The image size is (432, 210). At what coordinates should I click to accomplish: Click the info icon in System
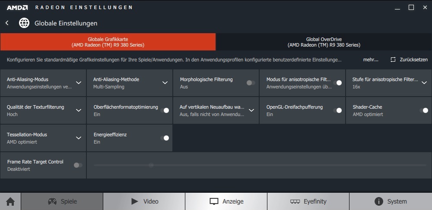click(379, 201)
